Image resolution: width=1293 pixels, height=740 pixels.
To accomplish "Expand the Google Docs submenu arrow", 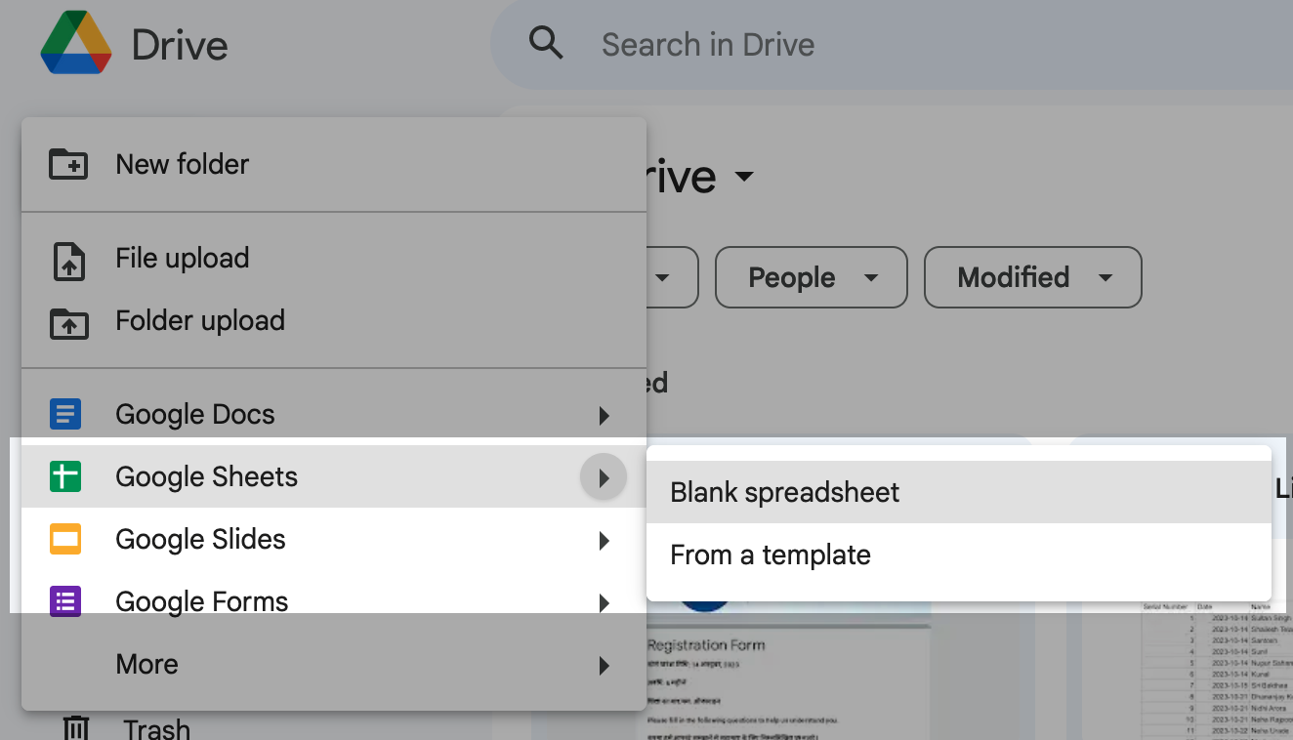I will click(x=604, y=416).
